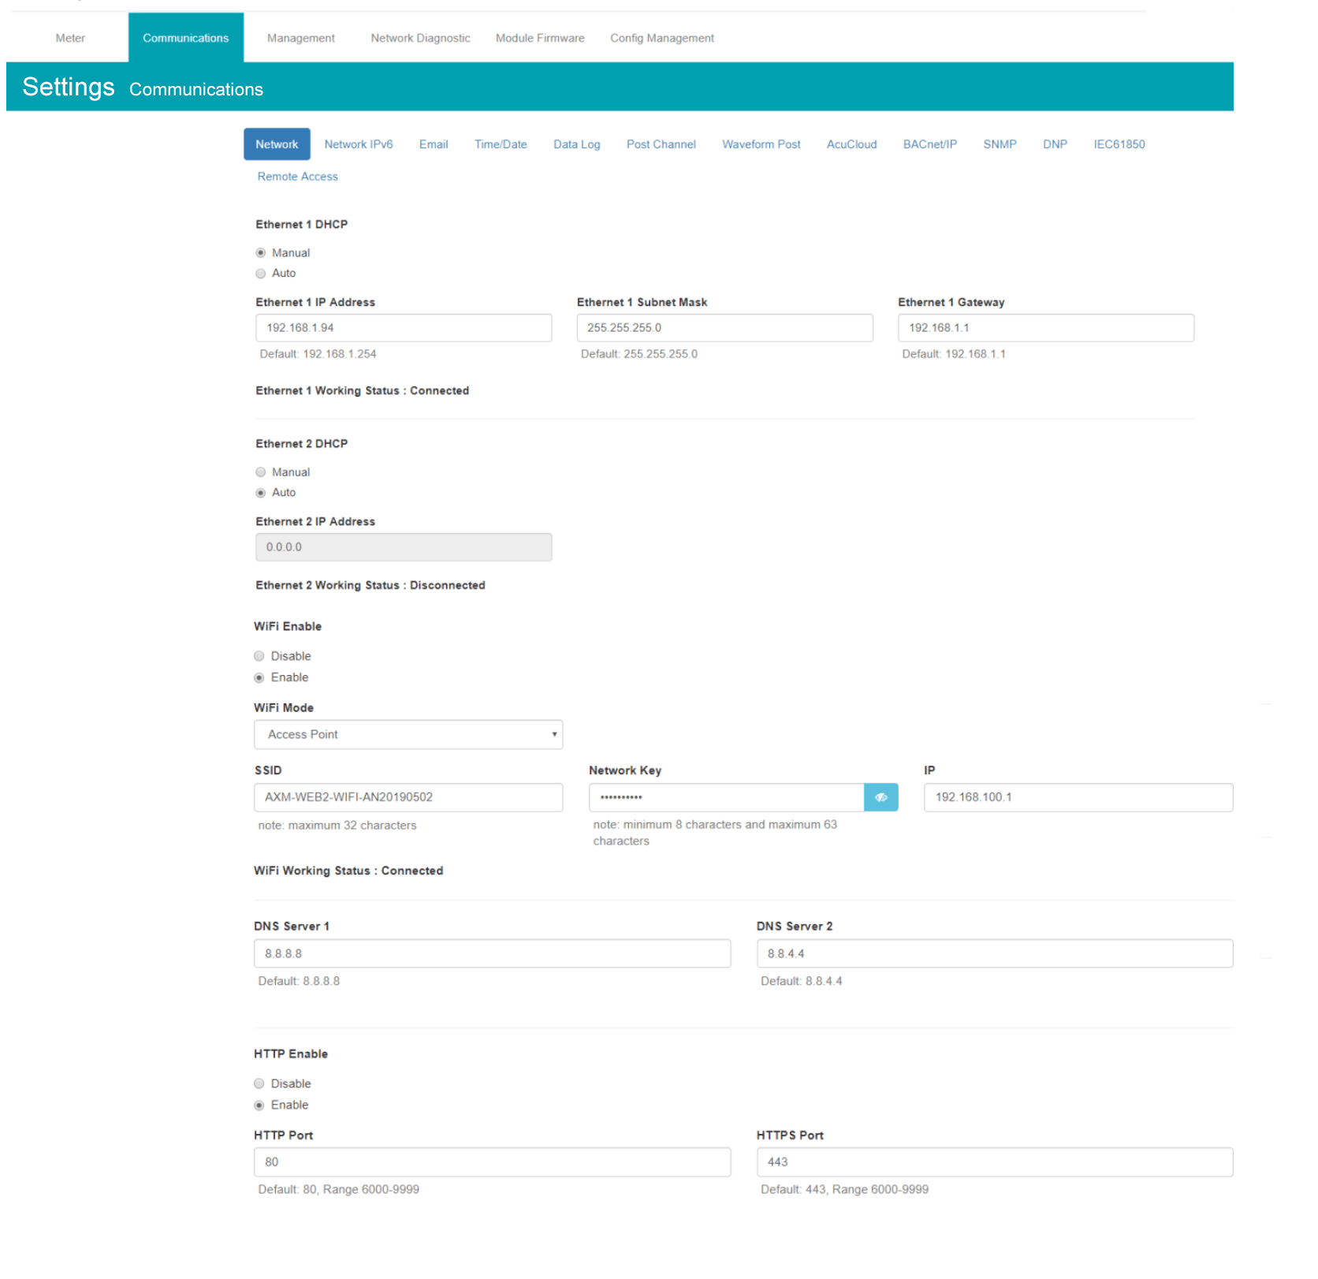Click the SSID input field
This screenshot has height=1279, width=1318.
tap(408, 797)
